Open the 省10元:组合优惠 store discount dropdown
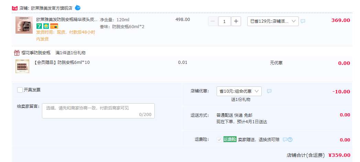The image size is (360, 162). click(239, 91)
